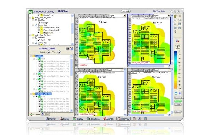The image size is (208, 135).
Task: Uncheck the CH 1 checkbox under MultiFloor
Action: point(37,59)
